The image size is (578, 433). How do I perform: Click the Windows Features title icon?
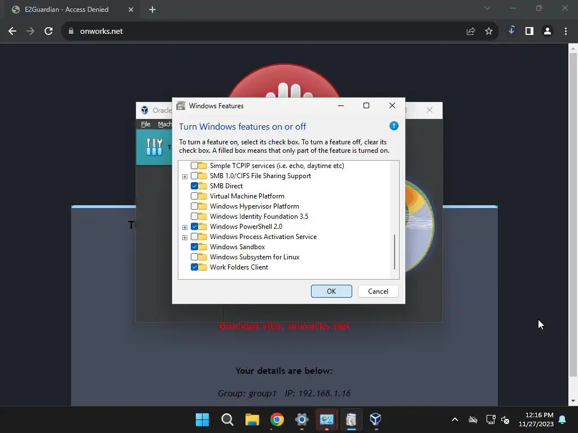[x=181, y=105]
